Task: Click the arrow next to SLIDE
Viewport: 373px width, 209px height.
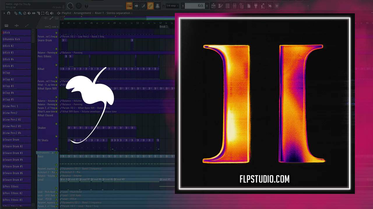Action: (57, 27)
